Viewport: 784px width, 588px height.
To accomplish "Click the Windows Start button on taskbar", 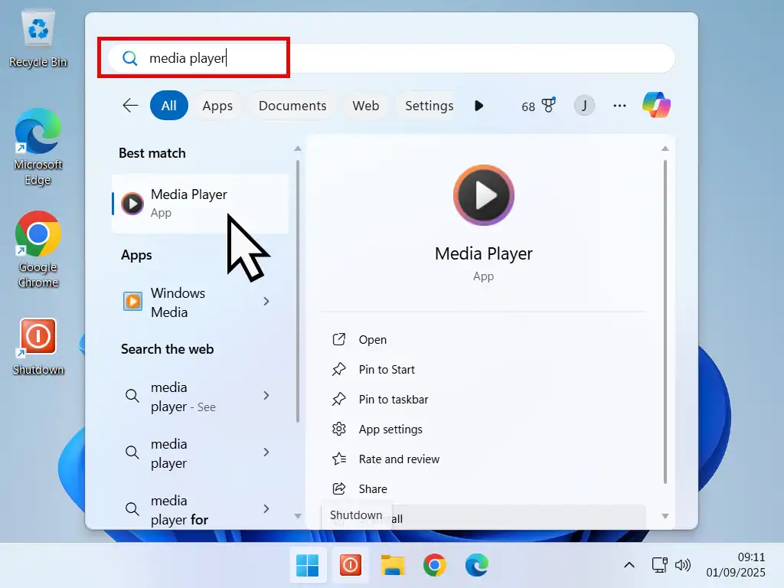I will pos(308,566).
